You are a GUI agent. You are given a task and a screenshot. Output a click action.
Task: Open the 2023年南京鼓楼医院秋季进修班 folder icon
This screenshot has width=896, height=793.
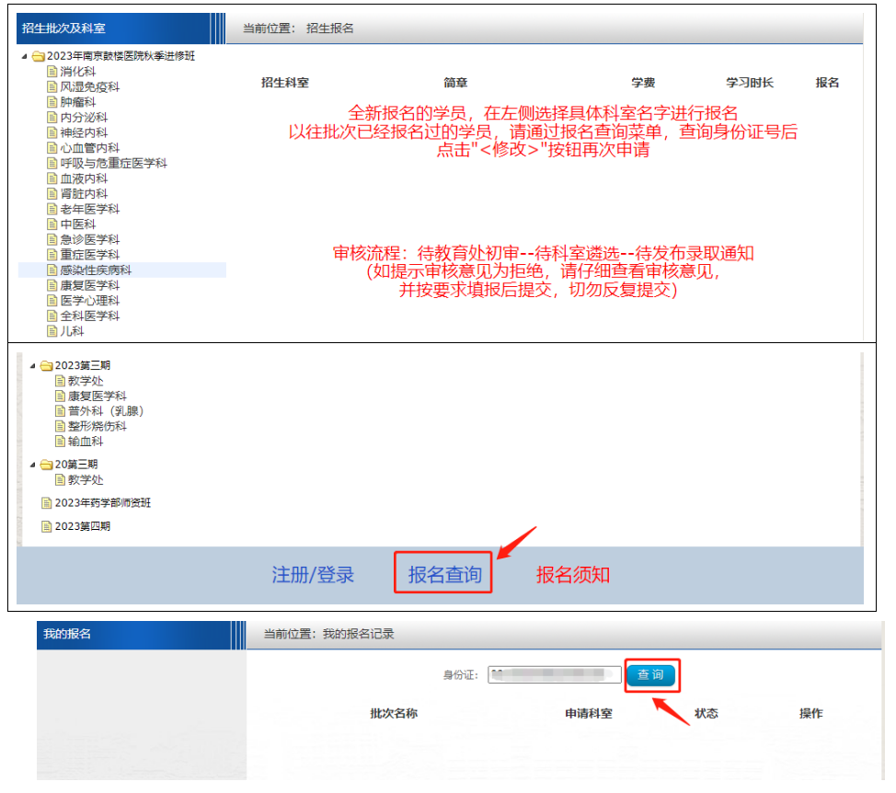(39, 56)
